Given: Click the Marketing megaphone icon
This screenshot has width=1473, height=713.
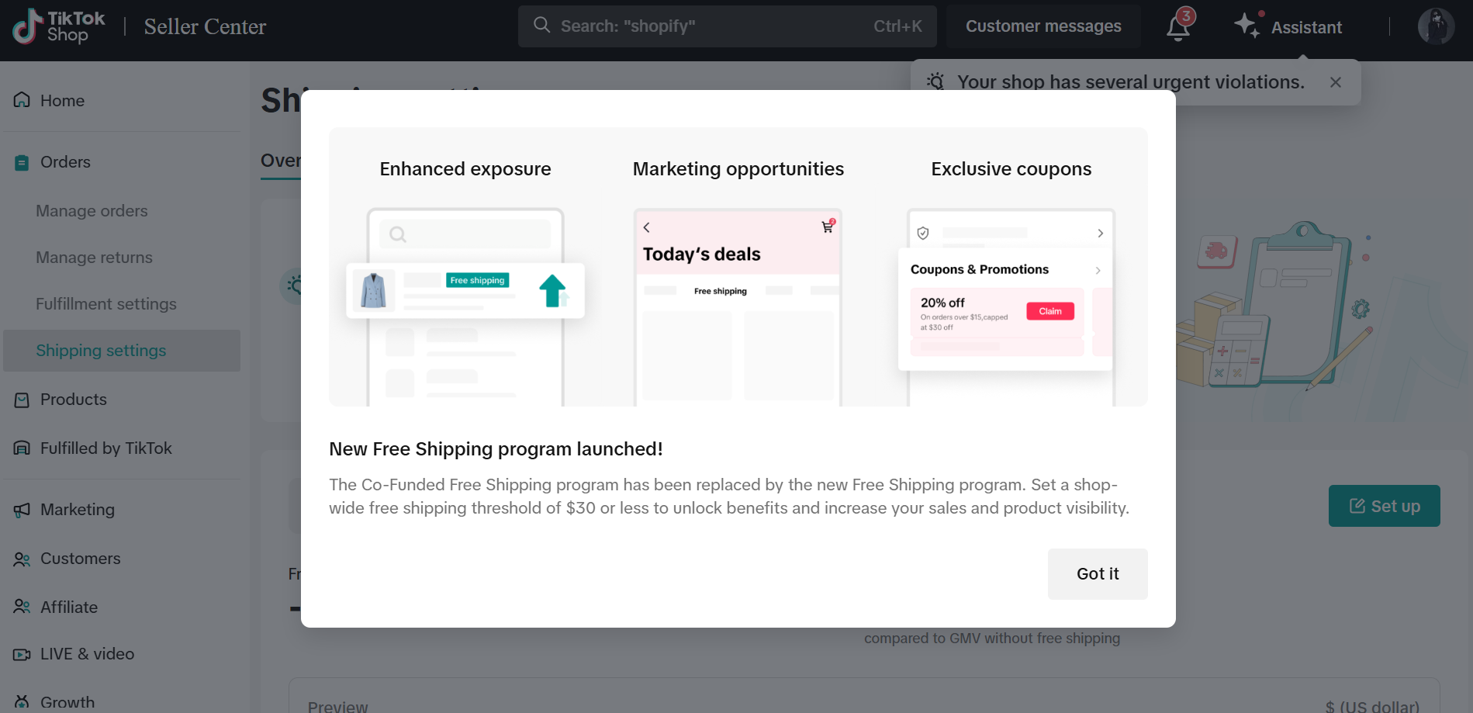Looking at the screenshot, I should [x=22, y=510].
